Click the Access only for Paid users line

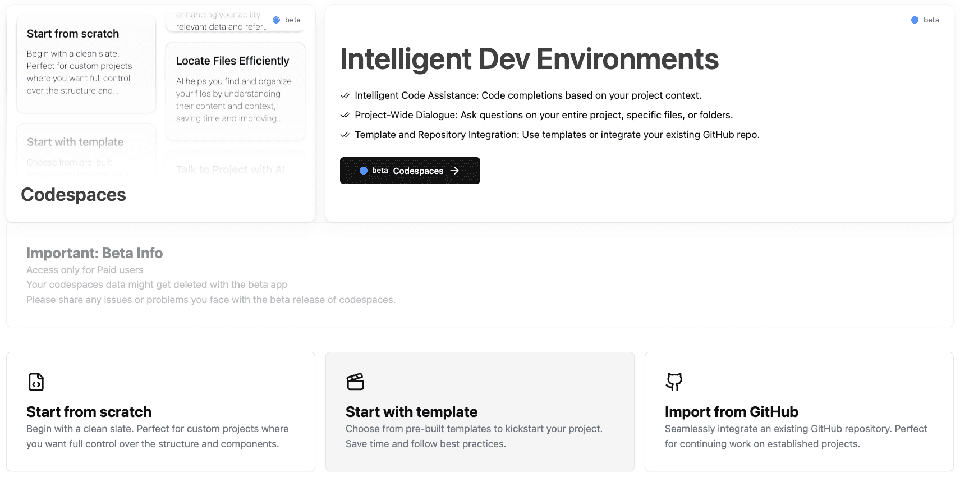pos(85,270)
